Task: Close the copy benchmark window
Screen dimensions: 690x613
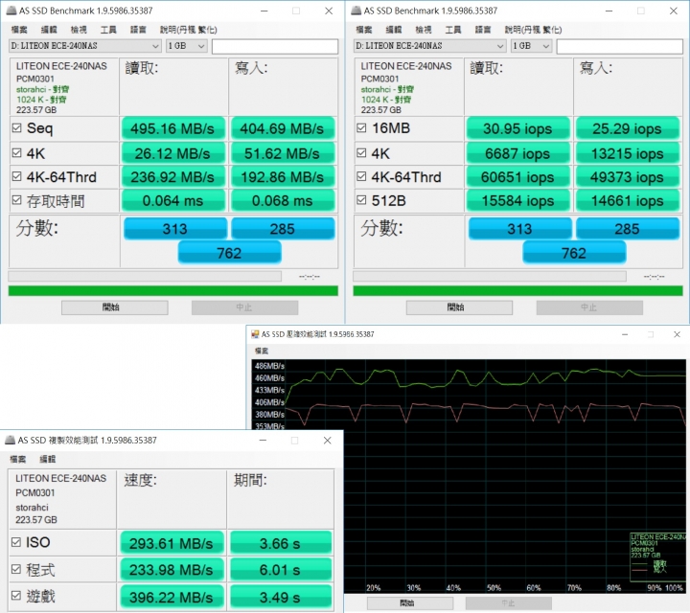Action: coord(327,441)
